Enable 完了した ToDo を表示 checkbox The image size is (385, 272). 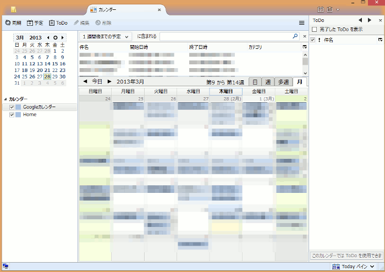pos(314,29)
